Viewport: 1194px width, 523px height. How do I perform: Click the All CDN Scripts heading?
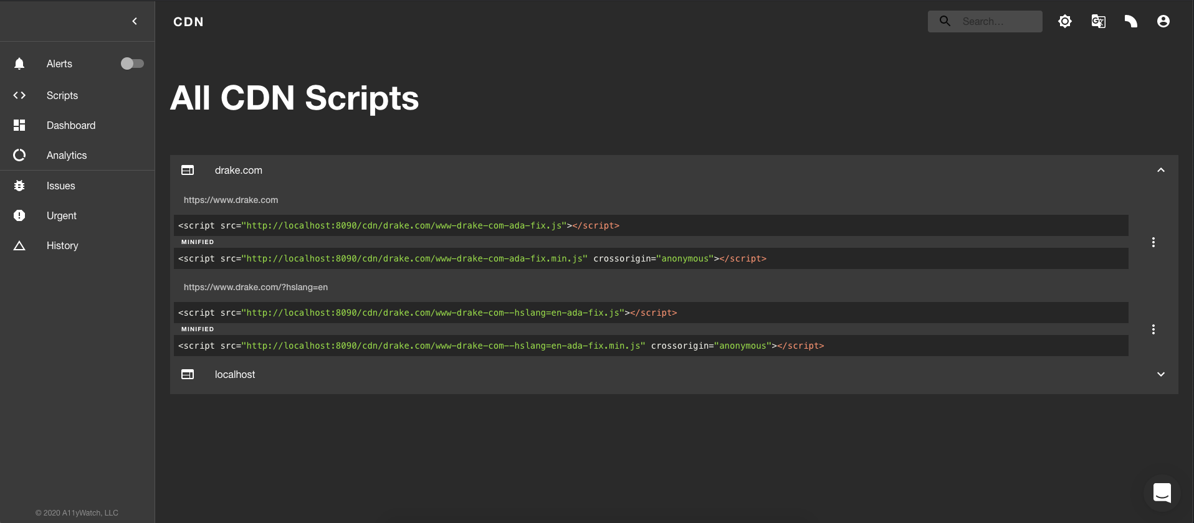pos(294,98)
